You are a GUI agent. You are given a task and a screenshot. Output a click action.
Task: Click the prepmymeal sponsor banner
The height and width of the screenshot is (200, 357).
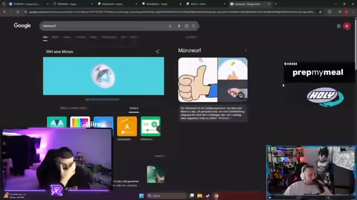point(319,72)
